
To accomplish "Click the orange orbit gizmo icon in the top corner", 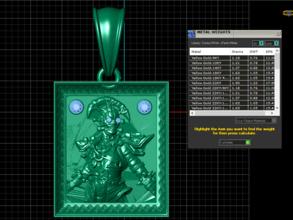I will 288,13.
